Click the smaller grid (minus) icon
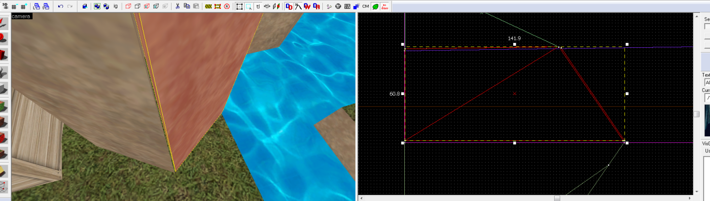710x201 pixels. [x=14, y=6]
